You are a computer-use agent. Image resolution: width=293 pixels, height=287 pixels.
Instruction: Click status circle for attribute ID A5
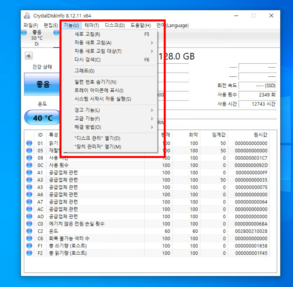point(29,187)
